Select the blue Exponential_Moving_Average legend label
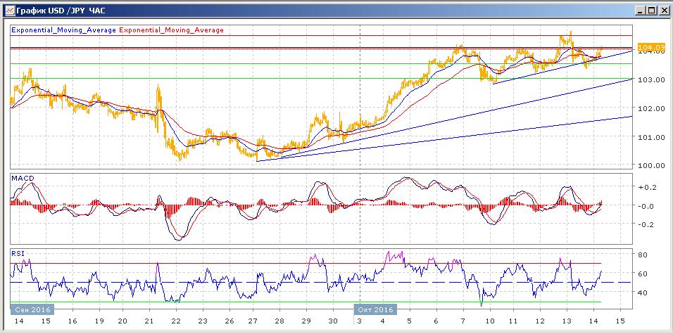Viewport: 673px width, 334px height. [x=63, y=30]
